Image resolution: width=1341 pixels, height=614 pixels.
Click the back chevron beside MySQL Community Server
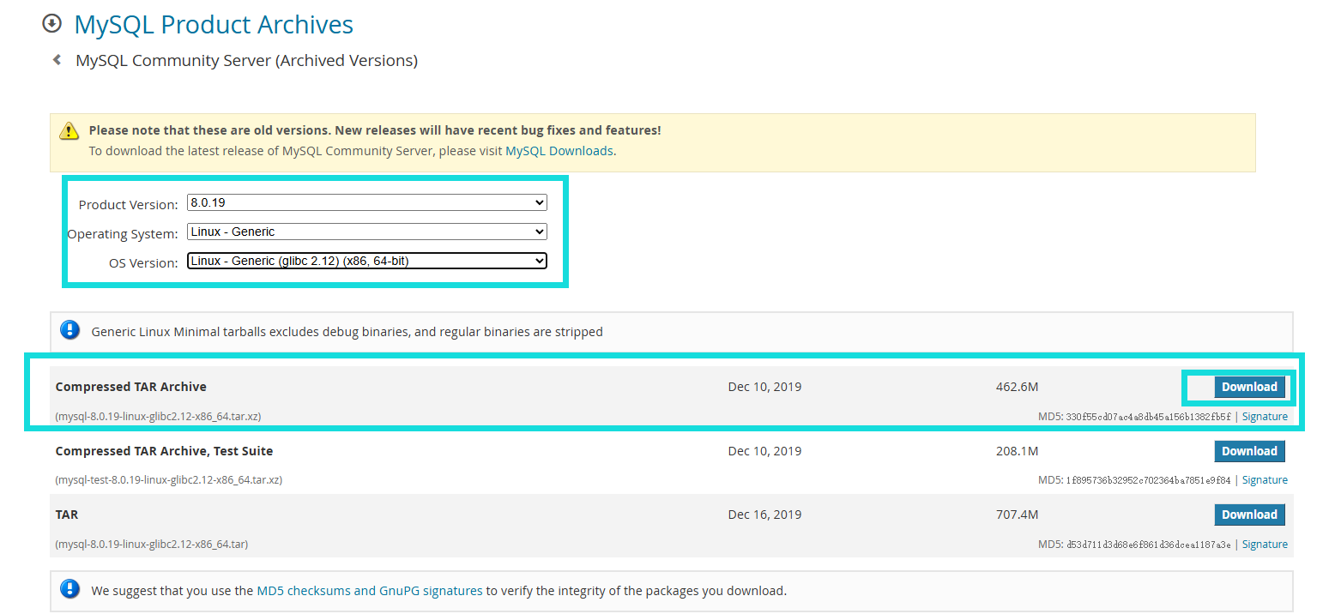pyautogui.click(x=57, y=60)
